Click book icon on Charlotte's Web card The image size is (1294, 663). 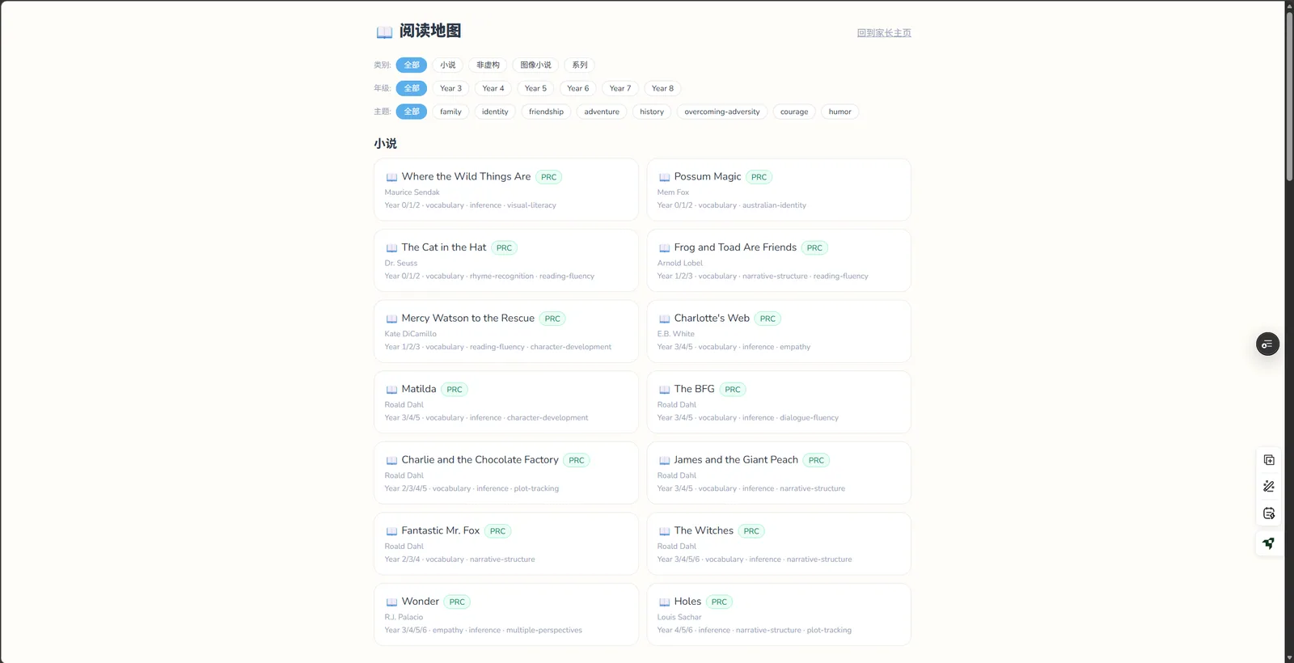(664, 319)
